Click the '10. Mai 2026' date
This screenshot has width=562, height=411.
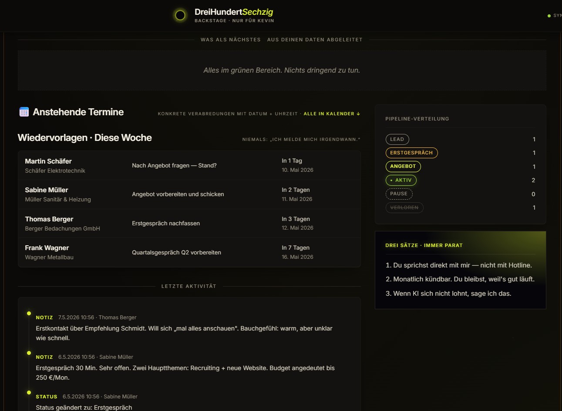297,170
